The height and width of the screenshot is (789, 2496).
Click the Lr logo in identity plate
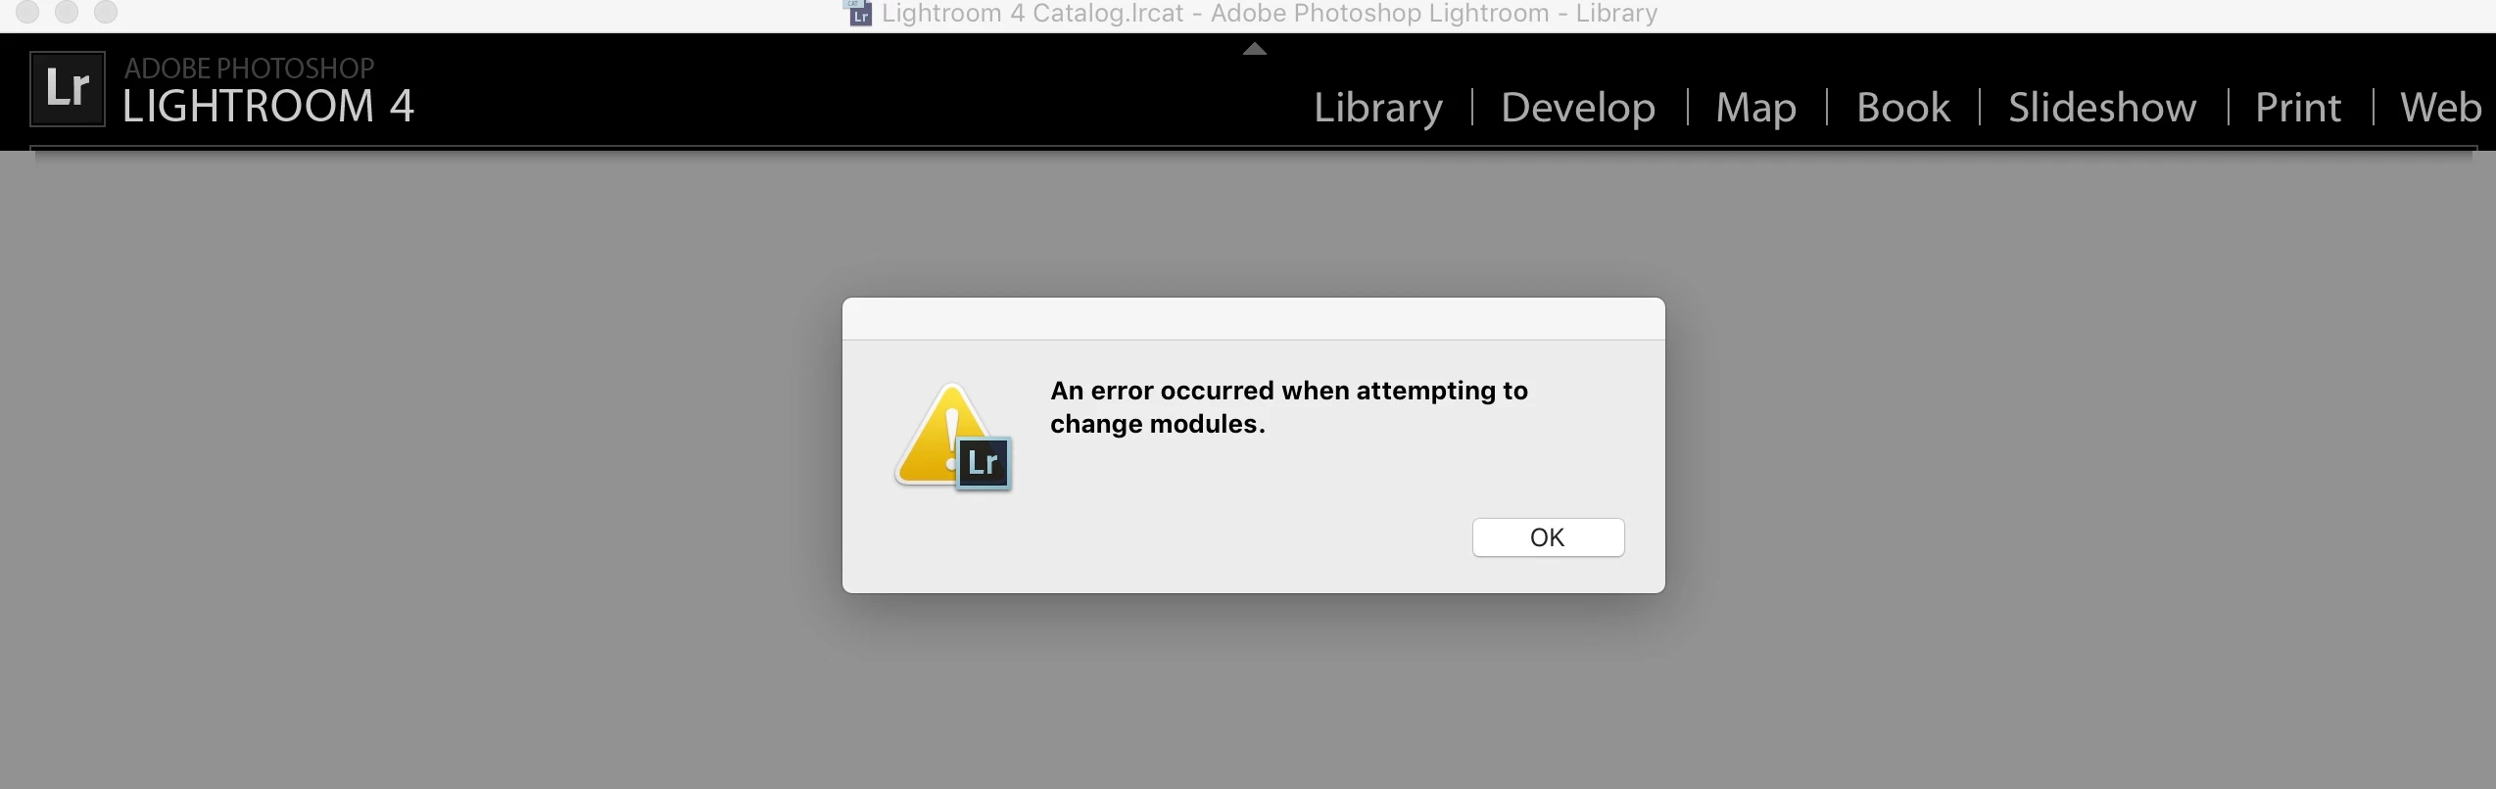point(68,89)
